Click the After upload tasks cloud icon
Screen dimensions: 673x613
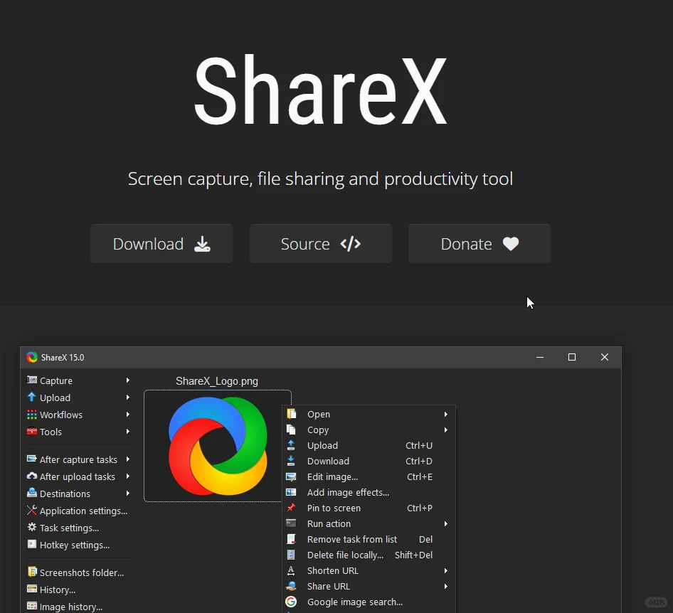[32, 476]
